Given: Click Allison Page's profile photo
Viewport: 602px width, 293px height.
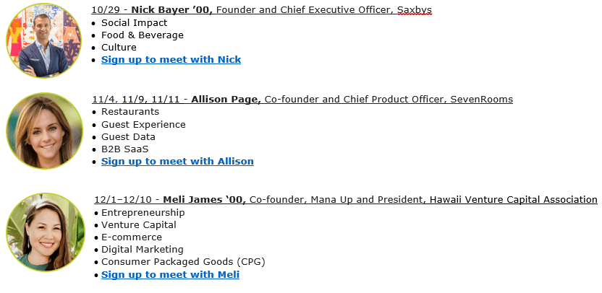Looking at the screenshot, I should tap(44, 131).
